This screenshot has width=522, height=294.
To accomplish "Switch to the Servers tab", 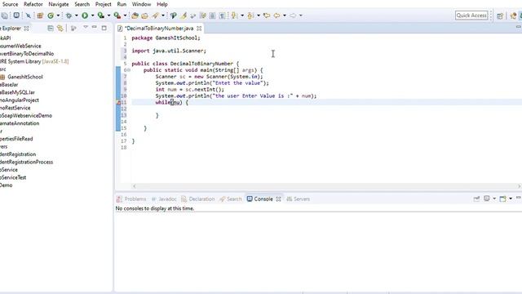I will pyautogui.click(x=298, y=199).
